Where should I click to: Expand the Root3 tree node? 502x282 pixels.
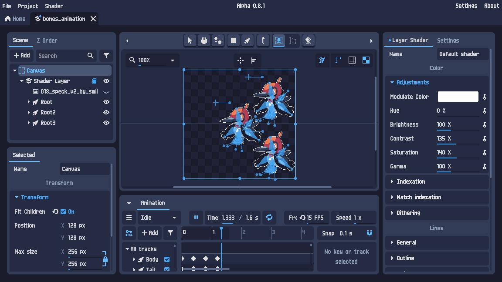pyautogui.click(x=29, y=123)
